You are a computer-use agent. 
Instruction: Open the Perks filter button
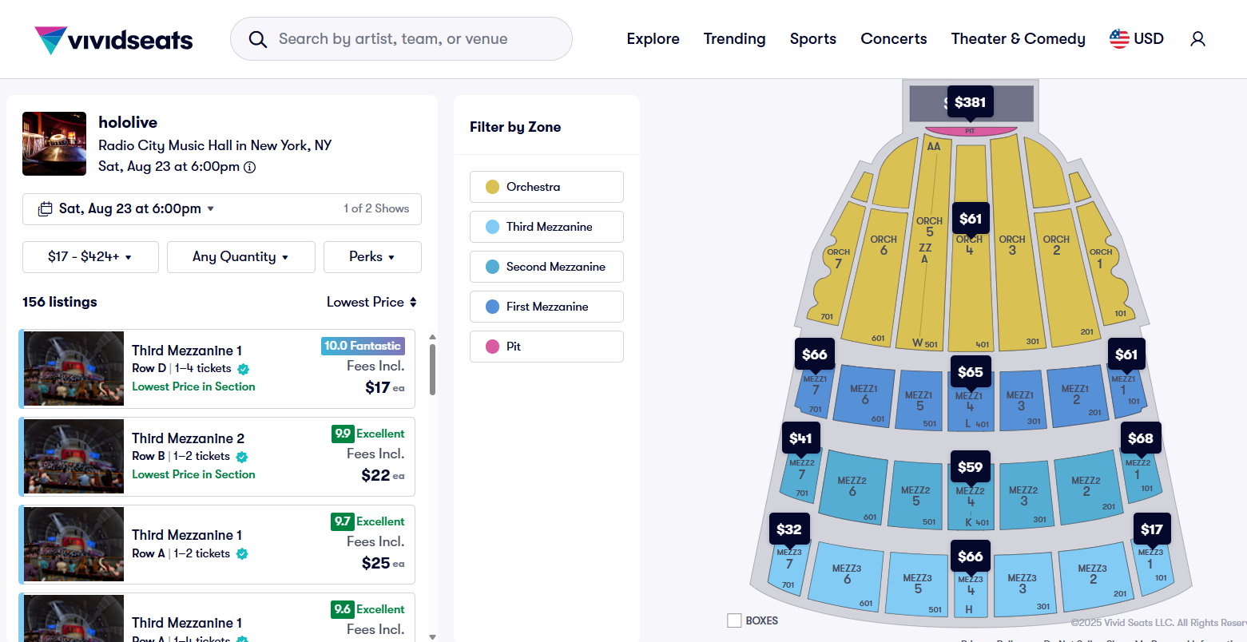click(371, 257)
